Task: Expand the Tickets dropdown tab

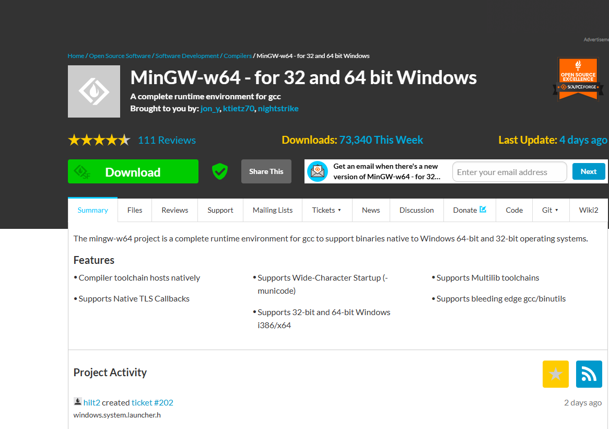Action: pos(327,210)
